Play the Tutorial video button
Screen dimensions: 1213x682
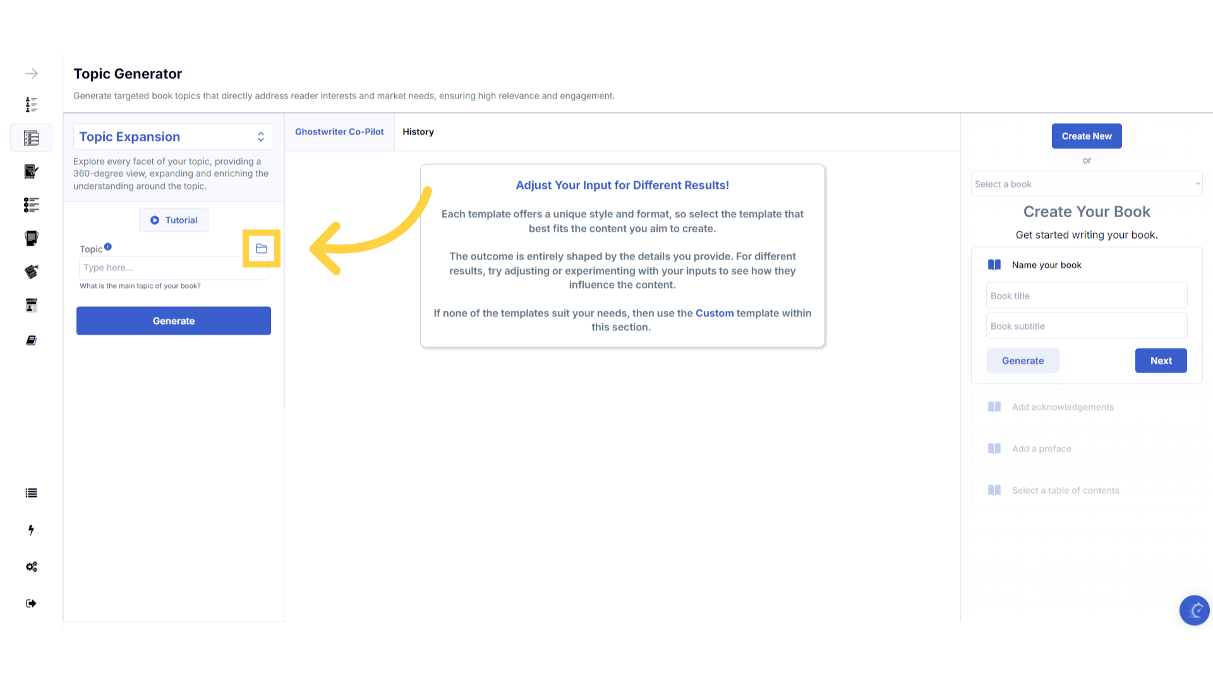(174, 220)
